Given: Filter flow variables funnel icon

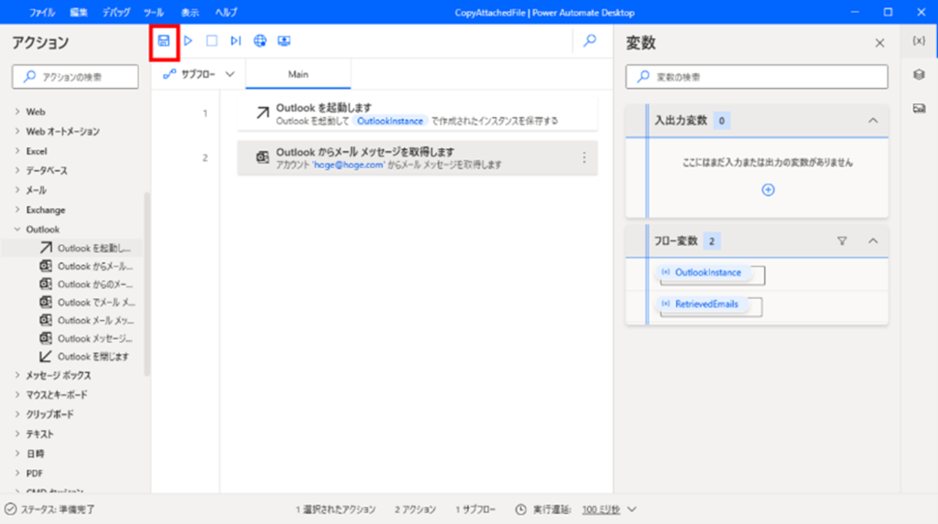Looking at the screenshot, I should point(842,241).
